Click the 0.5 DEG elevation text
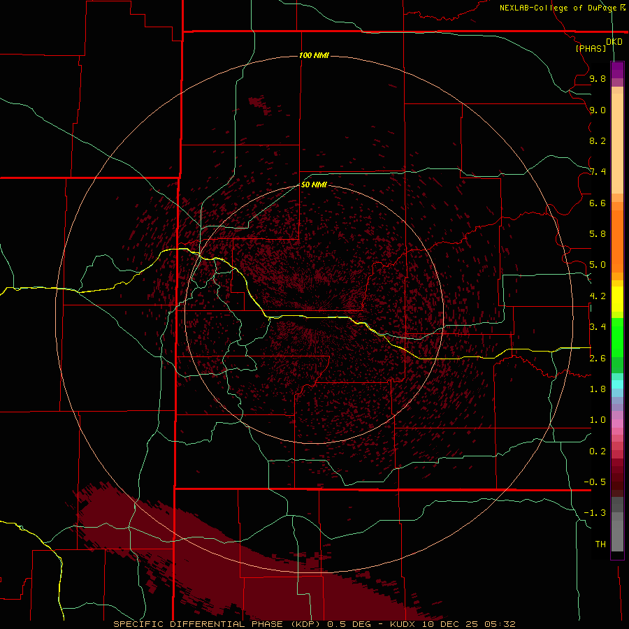The height and width of the screenshot is (629, 629). click(x=349, y=624)
